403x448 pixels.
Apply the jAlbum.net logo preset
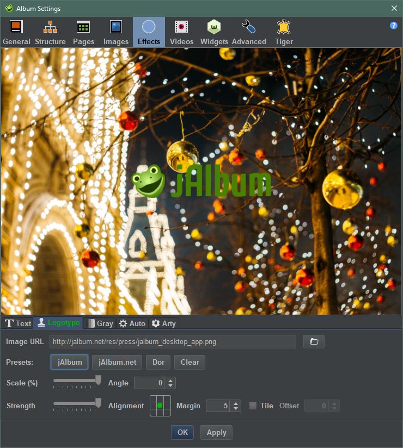pyautogui.click(x=117, y=362)
